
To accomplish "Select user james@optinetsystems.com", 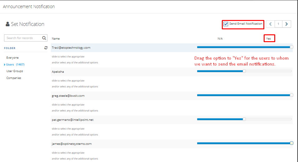I will tap(72, 144).
